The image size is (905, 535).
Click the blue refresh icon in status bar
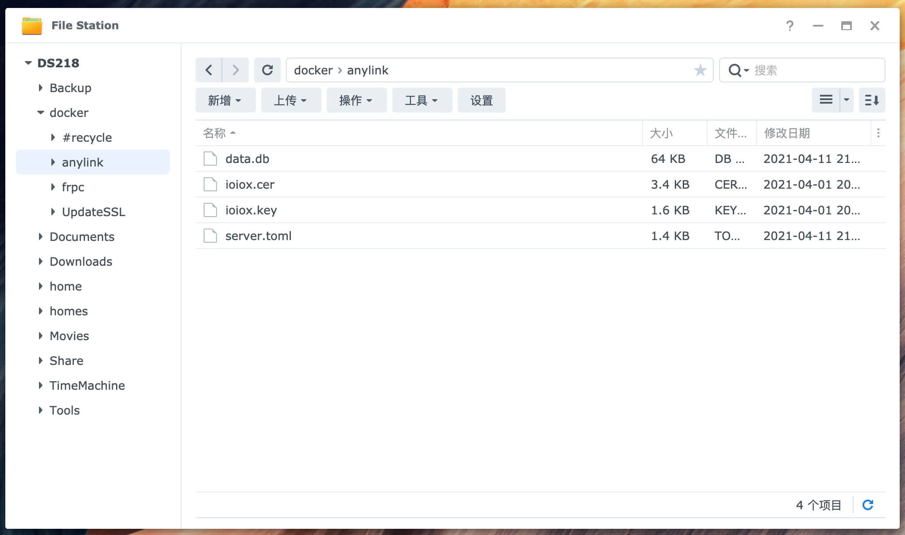(x=868, y=505)
